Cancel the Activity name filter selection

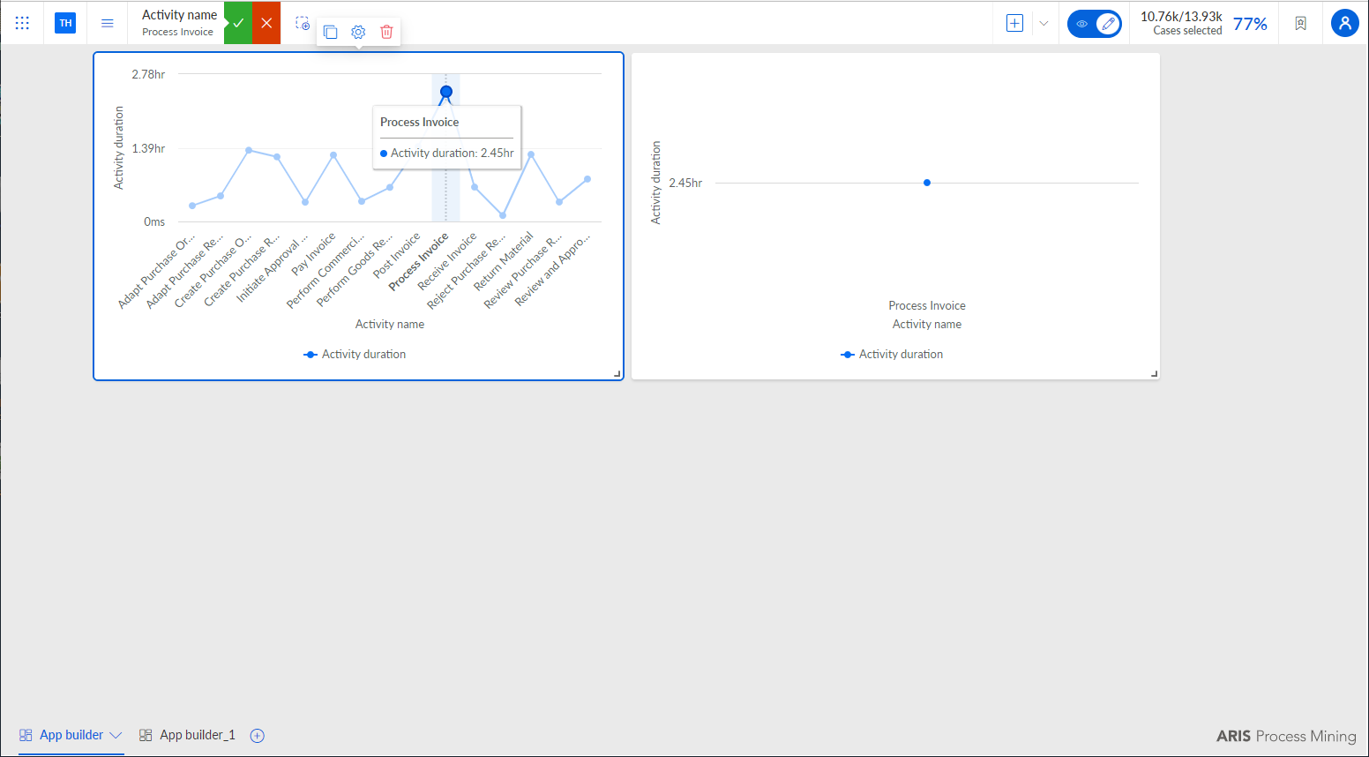point(266,23)
